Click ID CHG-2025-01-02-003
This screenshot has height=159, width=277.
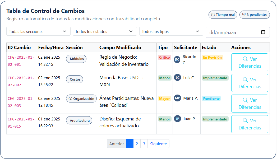click(x=21, y=102)
